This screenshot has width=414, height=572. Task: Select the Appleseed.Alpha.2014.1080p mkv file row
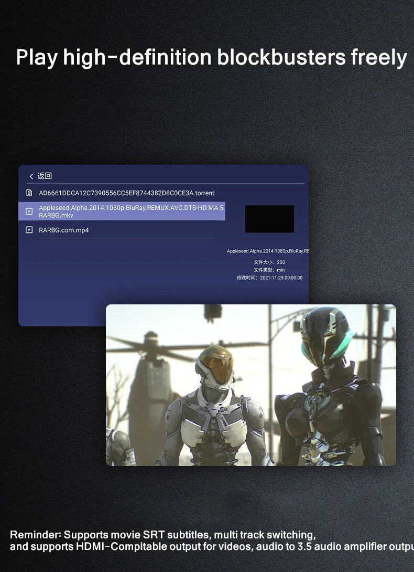[122, 211]
